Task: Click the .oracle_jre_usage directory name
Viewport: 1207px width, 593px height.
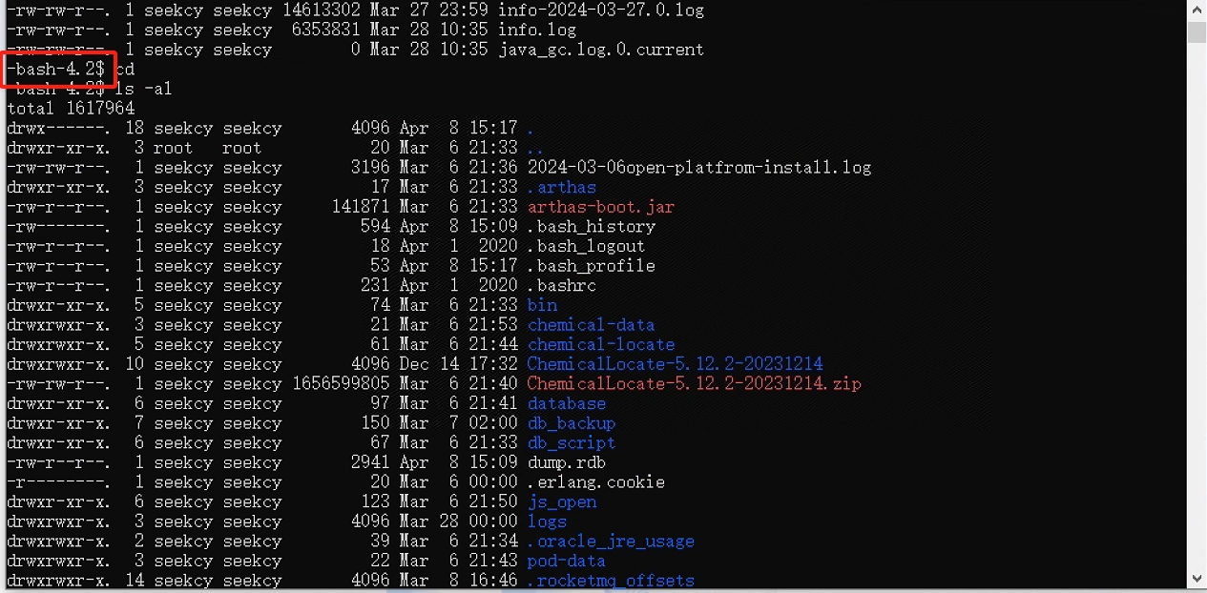Action: click(x=611, y=541)
